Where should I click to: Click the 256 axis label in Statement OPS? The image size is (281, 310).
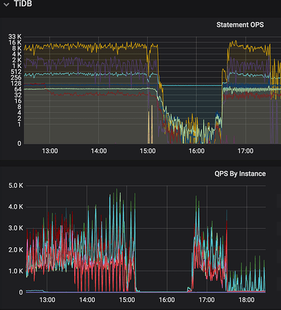point(16,77)
